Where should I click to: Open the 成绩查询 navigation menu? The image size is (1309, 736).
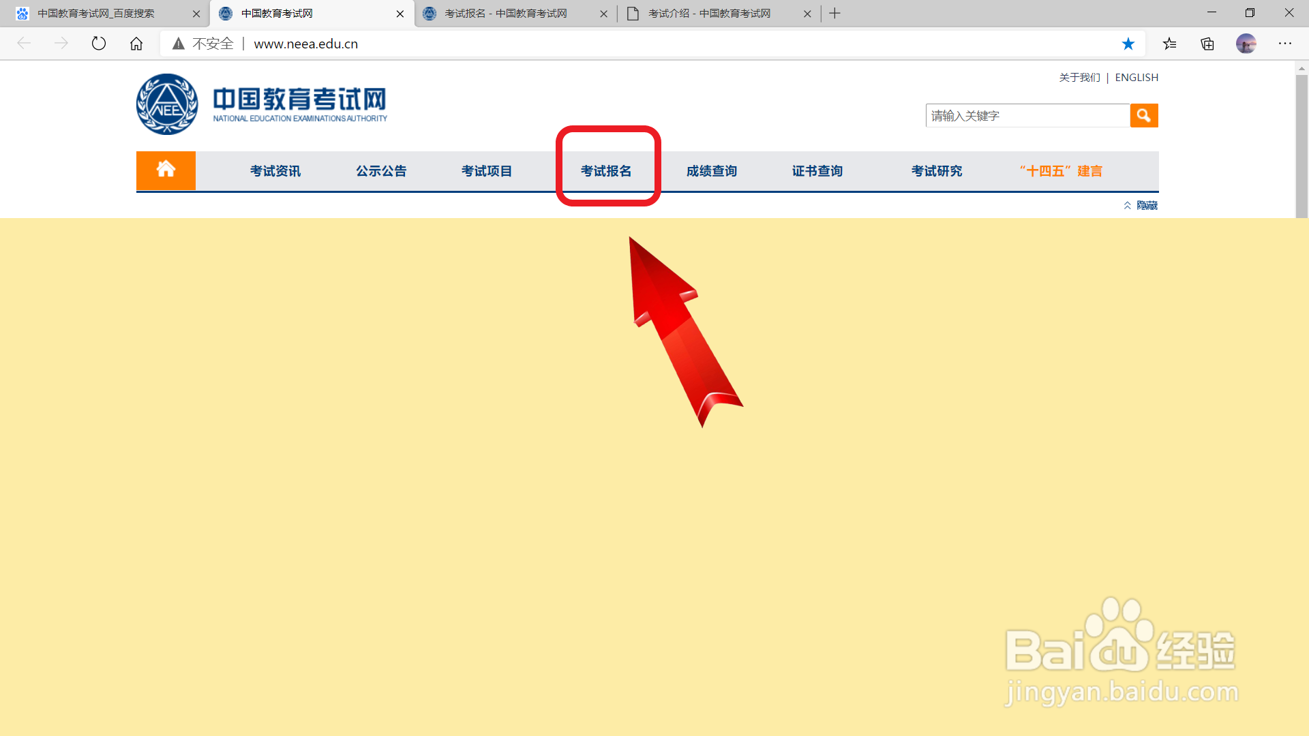712,171
